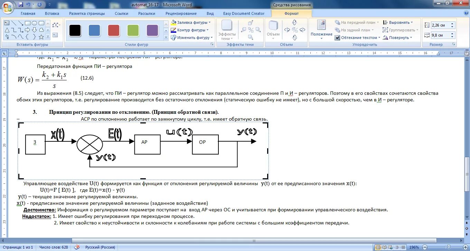Image resolution: width=470 pixels, height=251 pixels.
Task: Open Группировать group menu
Action: pos(400,30)
